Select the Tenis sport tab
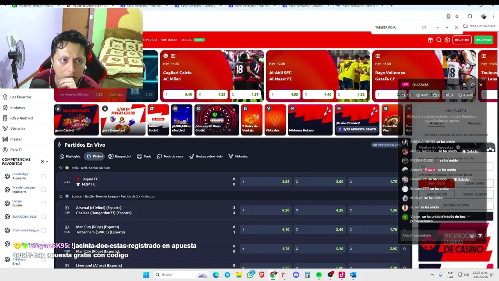 point(144,157)
